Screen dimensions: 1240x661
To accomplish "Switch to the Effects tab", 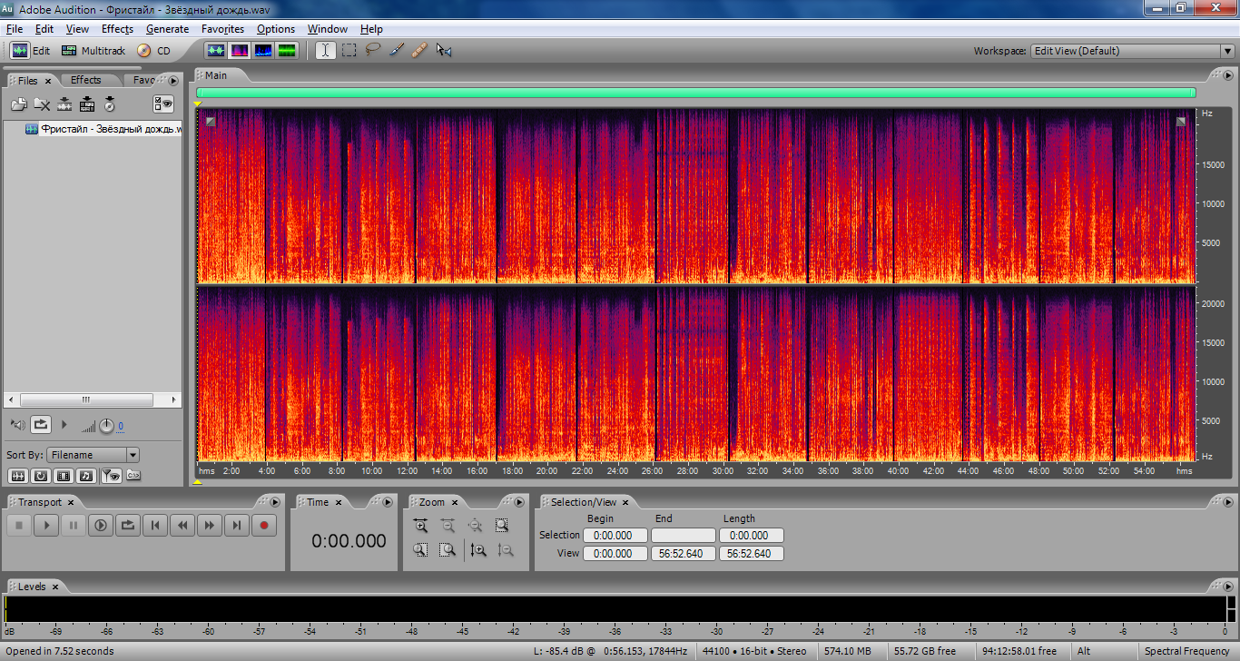I will [86, 80].
